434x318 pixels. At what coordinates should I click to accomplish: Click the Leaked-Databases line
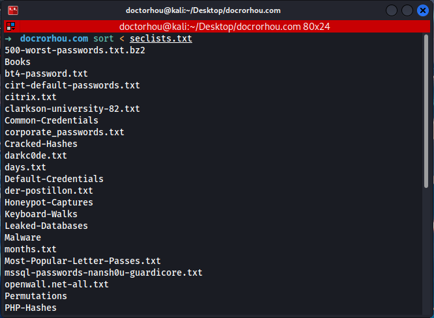pos(46,226)
